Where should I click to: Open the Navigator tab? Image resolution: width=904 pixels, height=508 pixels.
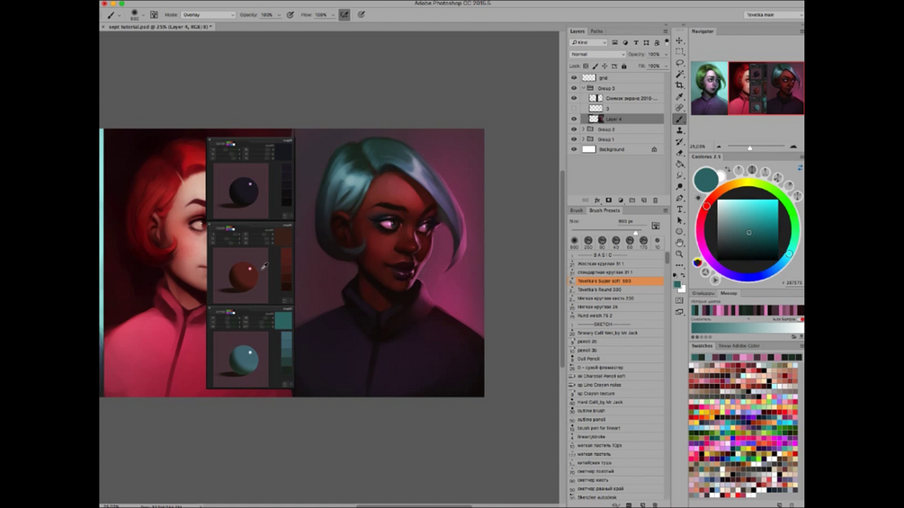click(x=703, y=31)
